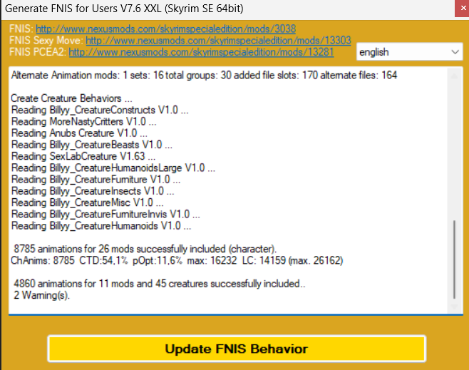Click the '8785 animations for 26 mods' line
469x370 pixels.
(x=145, y=249)
